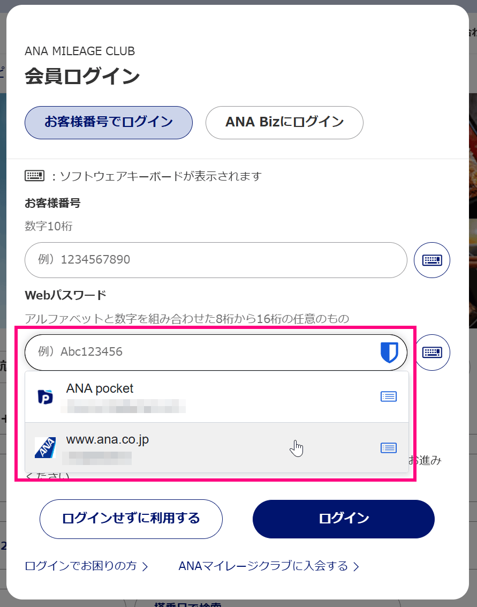Image resolution: width=477 pixels, height=607 pixels.
Task: Click the ANA pocket app icon
Action: tap(46, 397)
